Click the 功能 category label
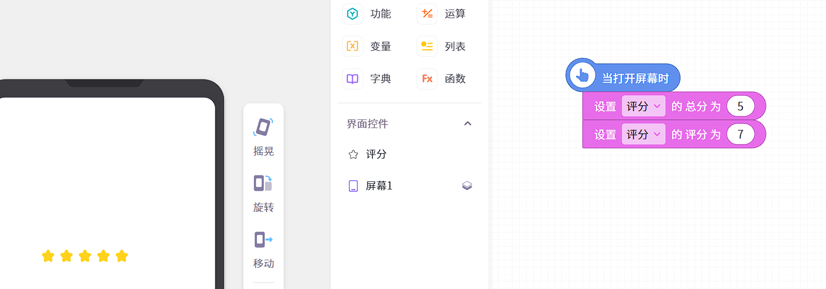This screenshot has width=826, height=289. (x=381, y=13)
